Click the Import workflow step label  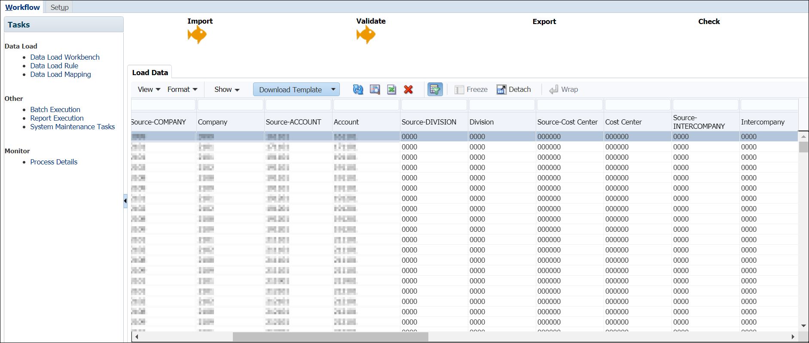click(200, 21)
